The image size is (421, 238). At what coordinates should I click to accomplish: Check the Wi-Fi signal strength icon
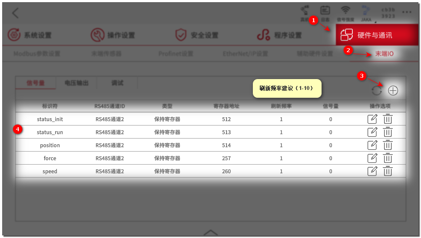tap(345, 13)
